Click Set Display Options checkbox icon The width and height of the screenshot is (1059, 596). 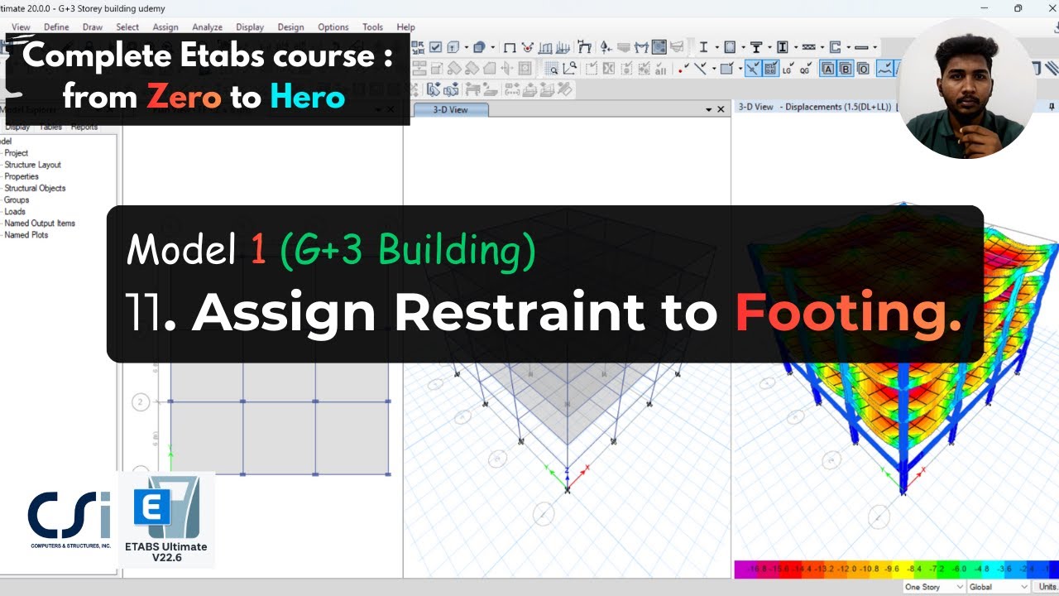[x=436, y=47]
